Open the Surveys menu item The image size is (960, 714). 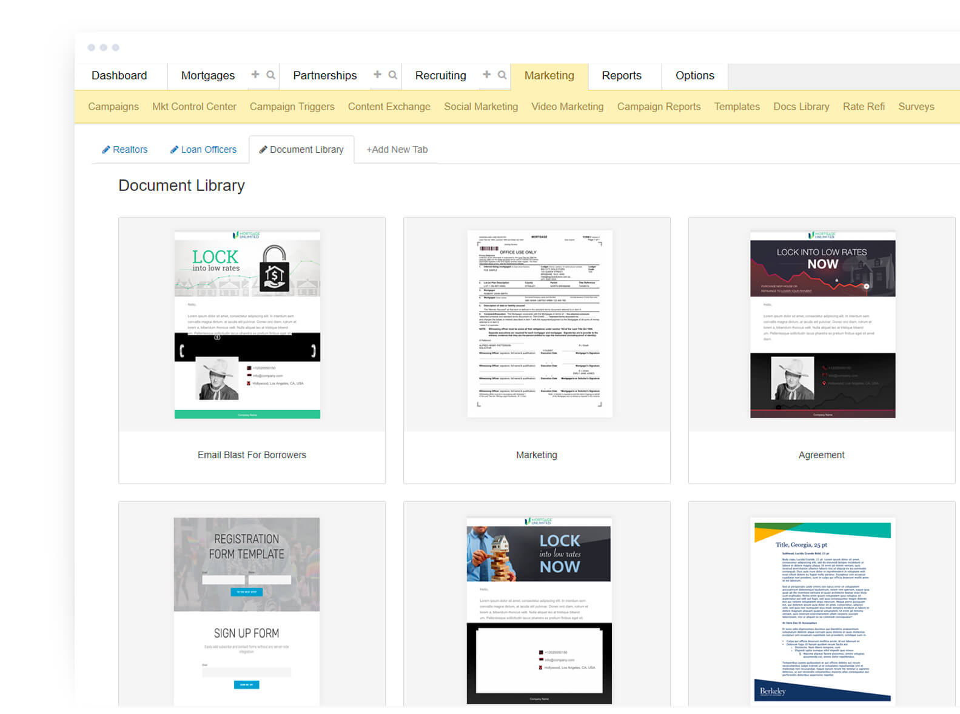[x=916, y=107]
